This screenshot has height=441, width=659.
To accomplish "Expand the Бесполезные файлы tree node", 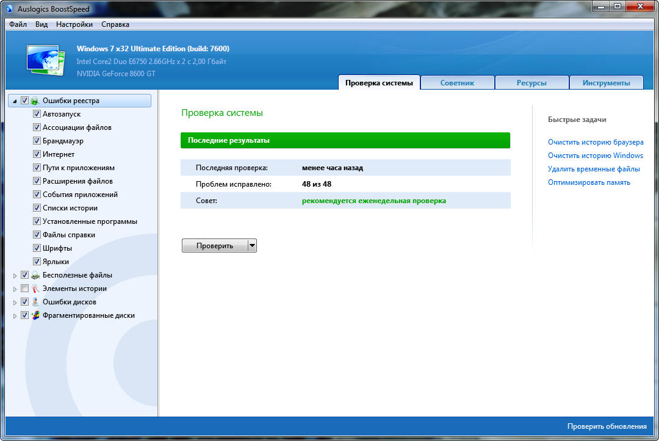I will tap(15, 276).
